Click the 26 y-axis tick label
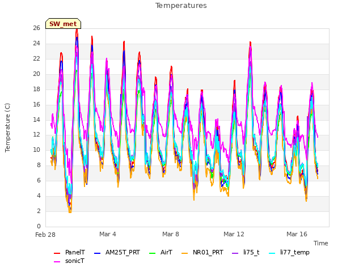Viewport: 363px width, 272px height. (36, 28)
